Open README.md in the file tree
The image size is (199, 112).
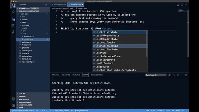point(33,59)
